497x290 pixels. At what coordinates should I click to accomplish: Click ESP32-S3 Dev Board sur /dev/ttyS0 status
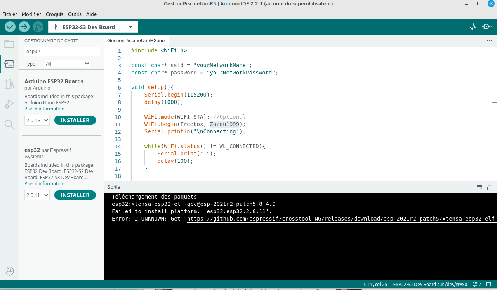[x=430, y=284]
